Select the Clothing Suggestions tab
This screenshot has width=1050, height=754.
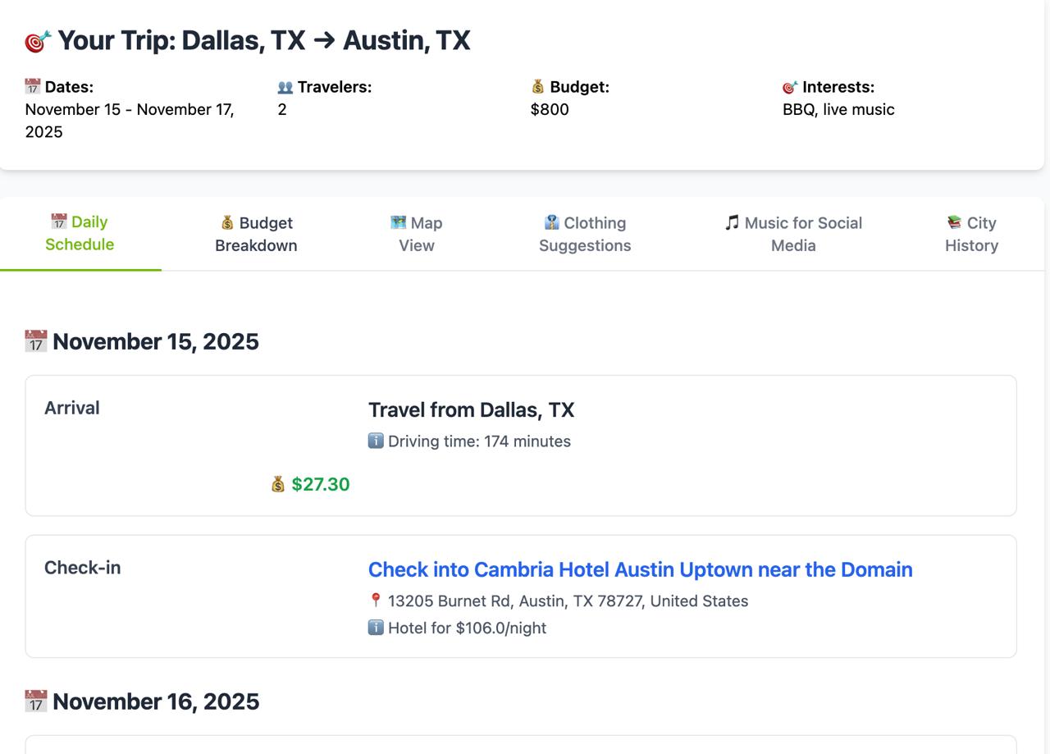(585, 234)
